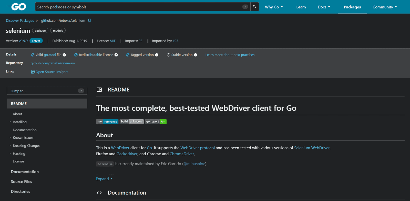Open the MIT license link
Image resolution: width=410 pixels, height=201 pixels.
click(x=112, y=41)
